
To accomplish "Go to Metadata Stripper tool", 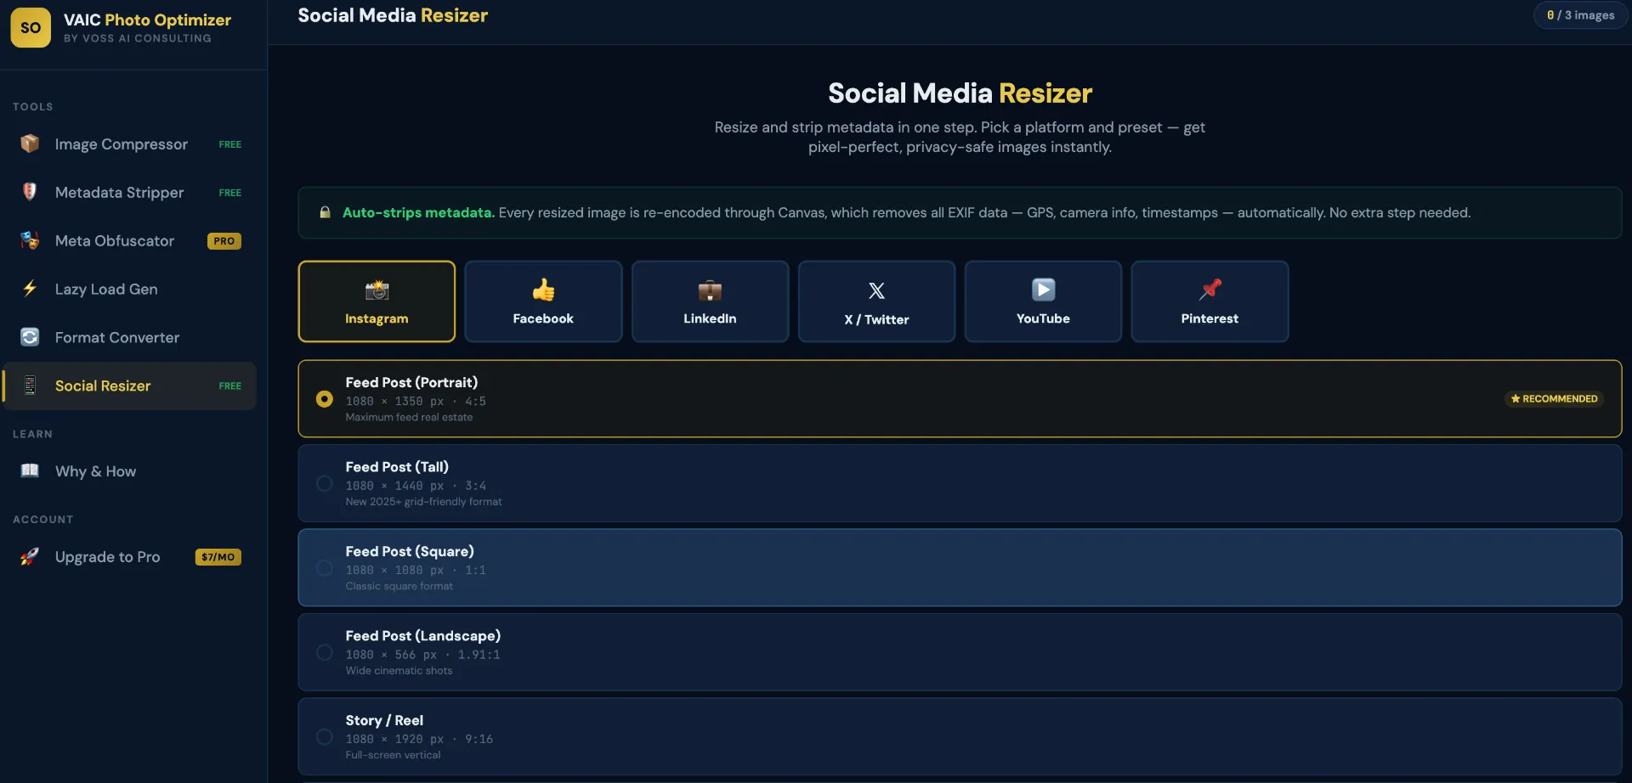I will click(130, 193).
